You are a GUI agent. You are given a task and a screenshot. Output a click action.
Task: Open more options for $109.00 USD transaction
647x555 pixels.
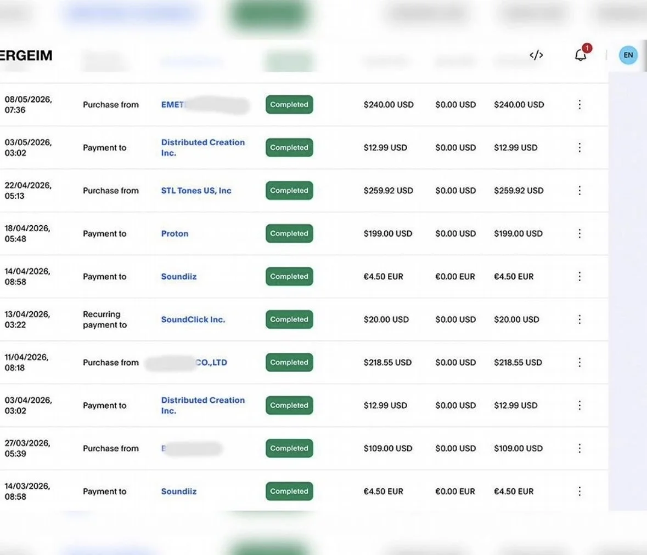click(580, 448)
